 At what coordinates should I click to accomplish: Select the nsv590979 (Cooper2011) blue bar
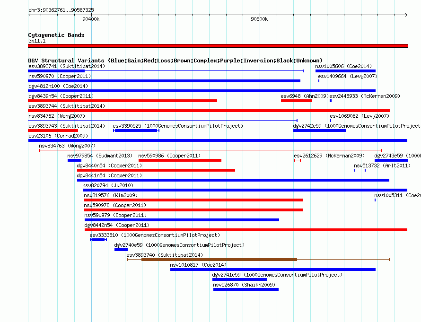coord(182,220)
